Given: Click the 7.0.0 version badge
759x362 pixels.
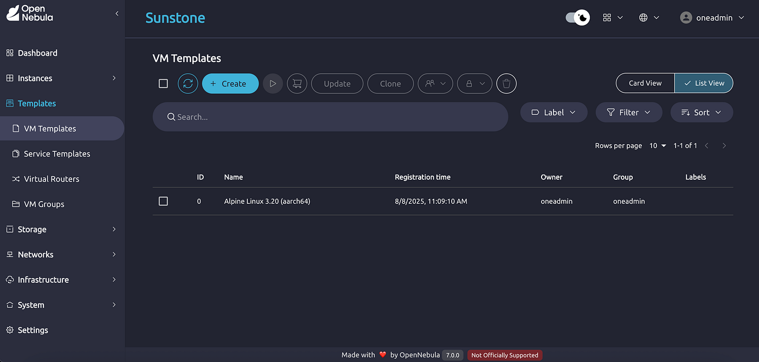Looking at the screenshot, I should click(453, 355).
